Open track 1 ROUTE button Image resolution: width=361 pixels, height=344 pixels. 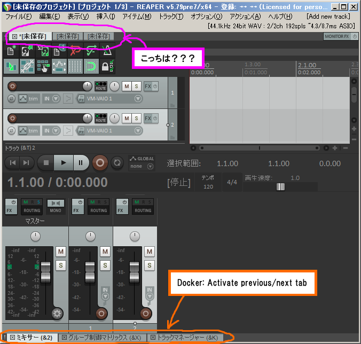tap(101, 87)
